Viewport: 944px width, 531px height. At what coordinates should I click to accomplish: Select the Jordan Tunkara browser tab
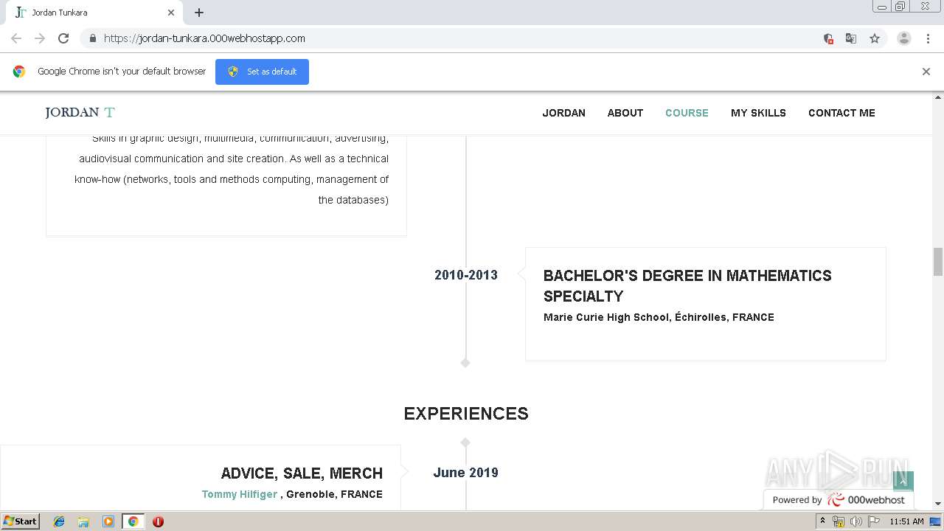coord(94,13)
